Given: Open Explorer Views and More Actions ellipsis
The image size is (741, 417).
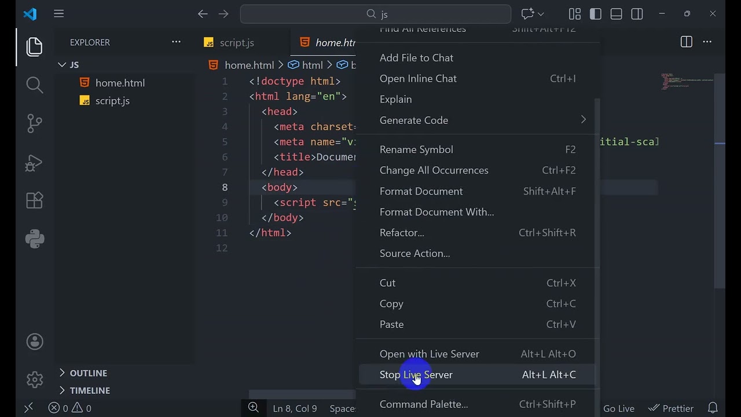Looking at the screenshot, I should 176,42.
